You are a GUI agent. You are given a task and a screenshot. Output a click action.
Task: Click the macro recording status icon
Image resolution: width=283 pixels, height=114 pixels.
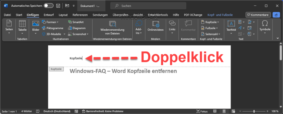pos(76,111)
